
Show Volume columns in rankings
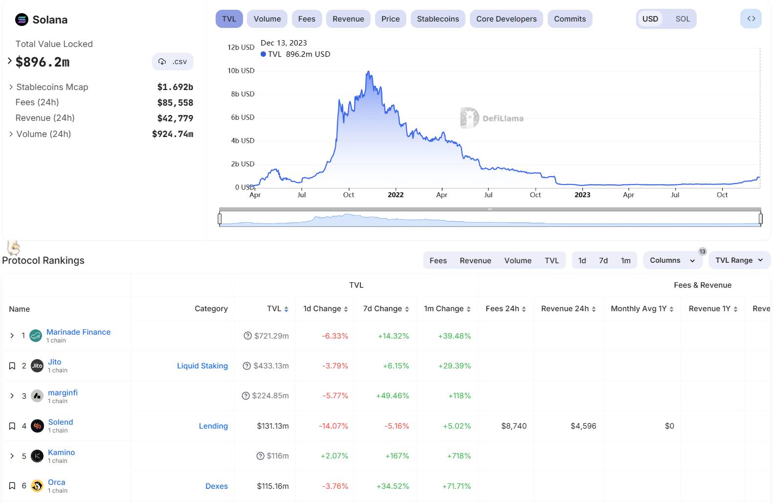[518, 260]
